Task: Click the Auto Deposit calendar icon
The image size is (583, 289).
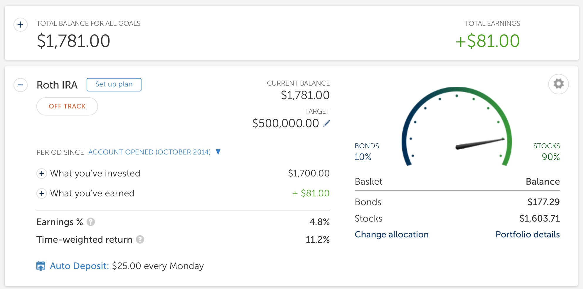Action: click(x=41, y=266)
